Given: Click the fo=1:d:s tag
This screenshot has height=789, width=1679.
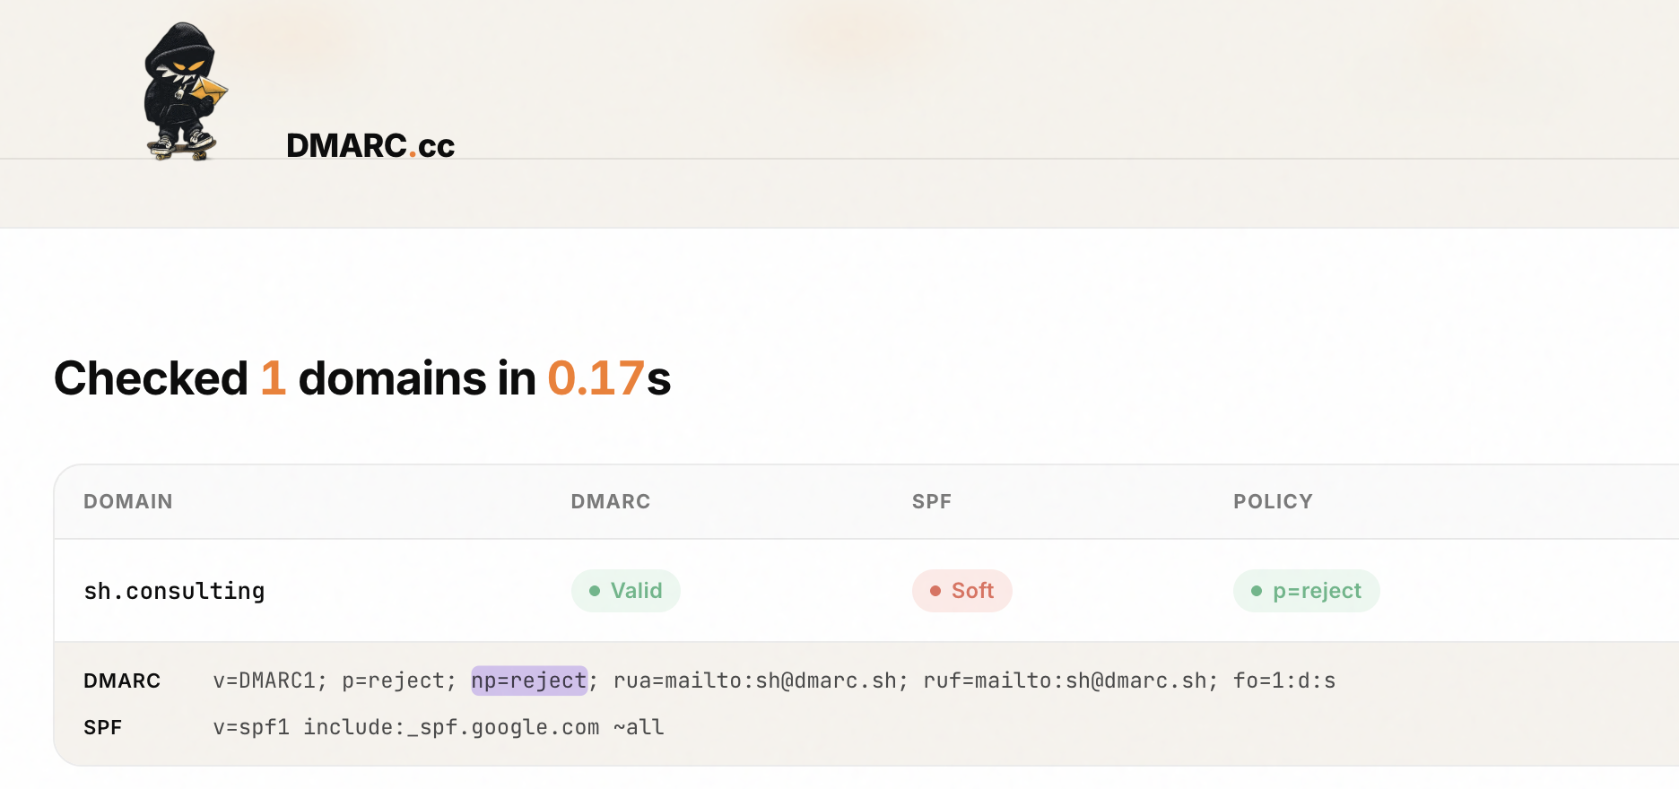Looking at the screenshot, I should [x=1284, y=681].
